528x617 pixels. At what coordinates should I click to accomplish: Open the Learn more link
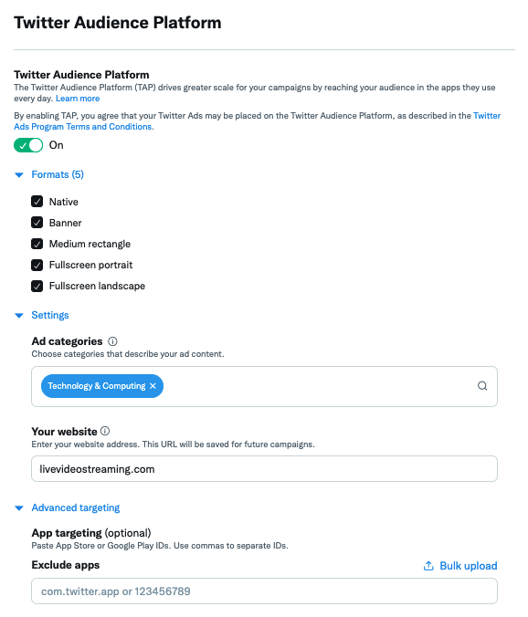[x=78, y=99]
